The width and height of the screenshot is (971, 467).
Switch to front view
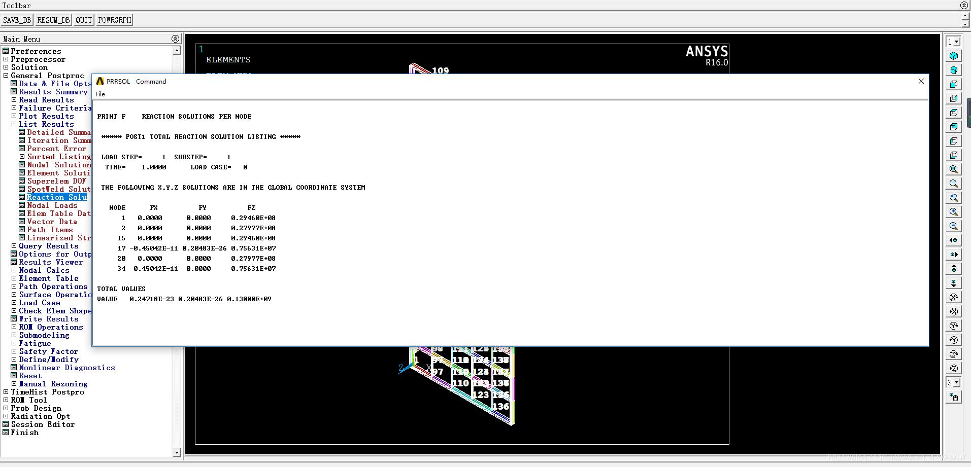953,84
